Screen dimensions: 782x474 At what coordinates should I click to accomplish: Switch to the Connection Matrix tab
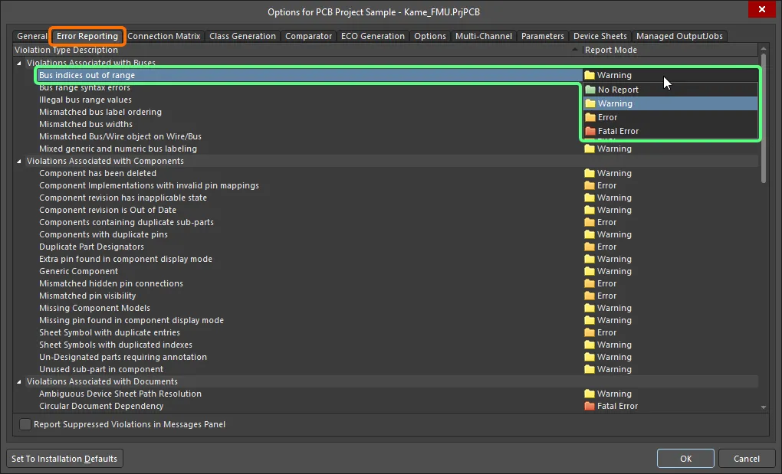pos(163,36)
